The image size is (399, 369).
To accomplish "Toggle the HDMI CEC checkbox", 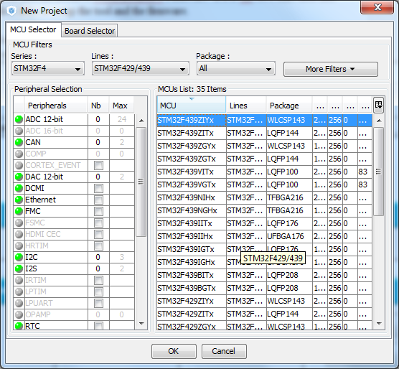I will coord(98,235).
